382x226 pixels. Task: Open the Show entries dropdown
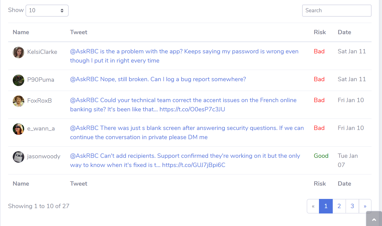click(47, 10)
